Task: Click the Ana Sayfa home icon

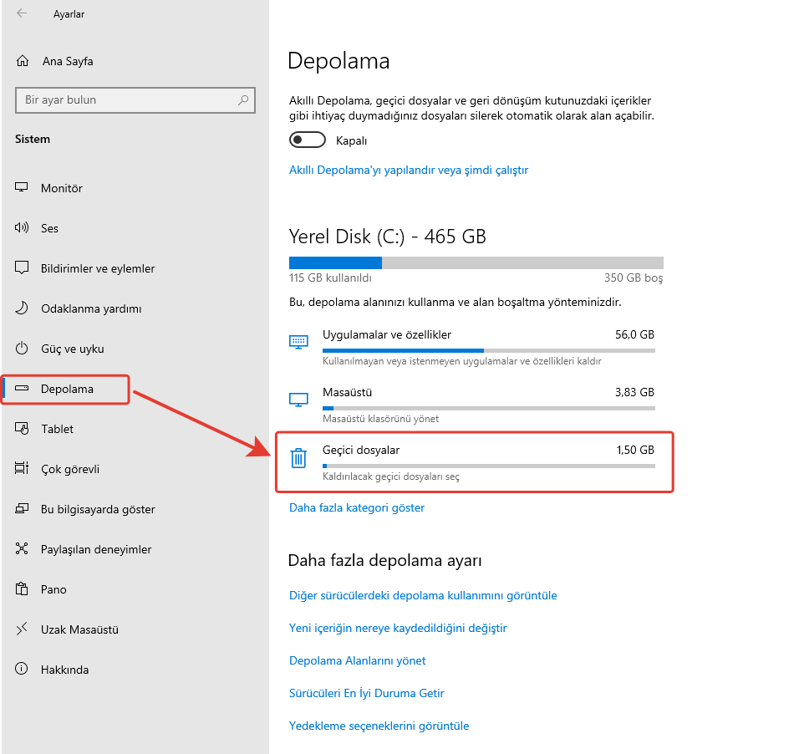Action: pyautogui.click(x=23, y=61)
